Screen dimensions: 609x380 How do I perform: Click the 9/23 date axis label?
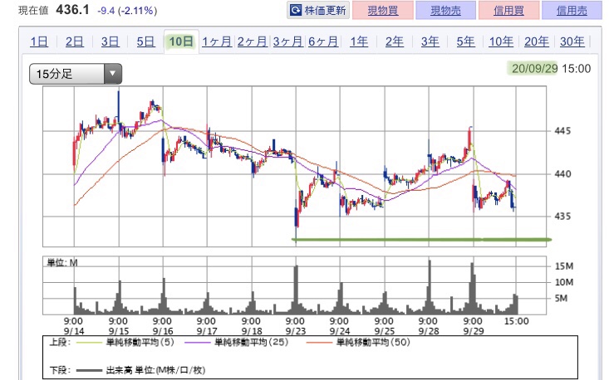pyautogui.click(x=296, y=331)
